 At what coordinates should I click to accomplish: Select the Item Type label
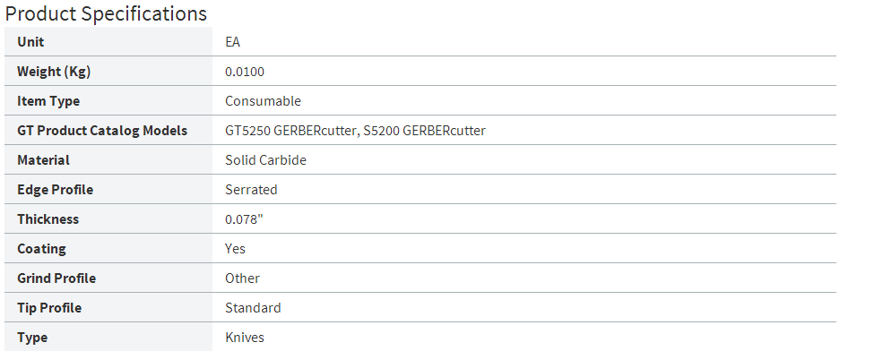click(x=48, y=101)
